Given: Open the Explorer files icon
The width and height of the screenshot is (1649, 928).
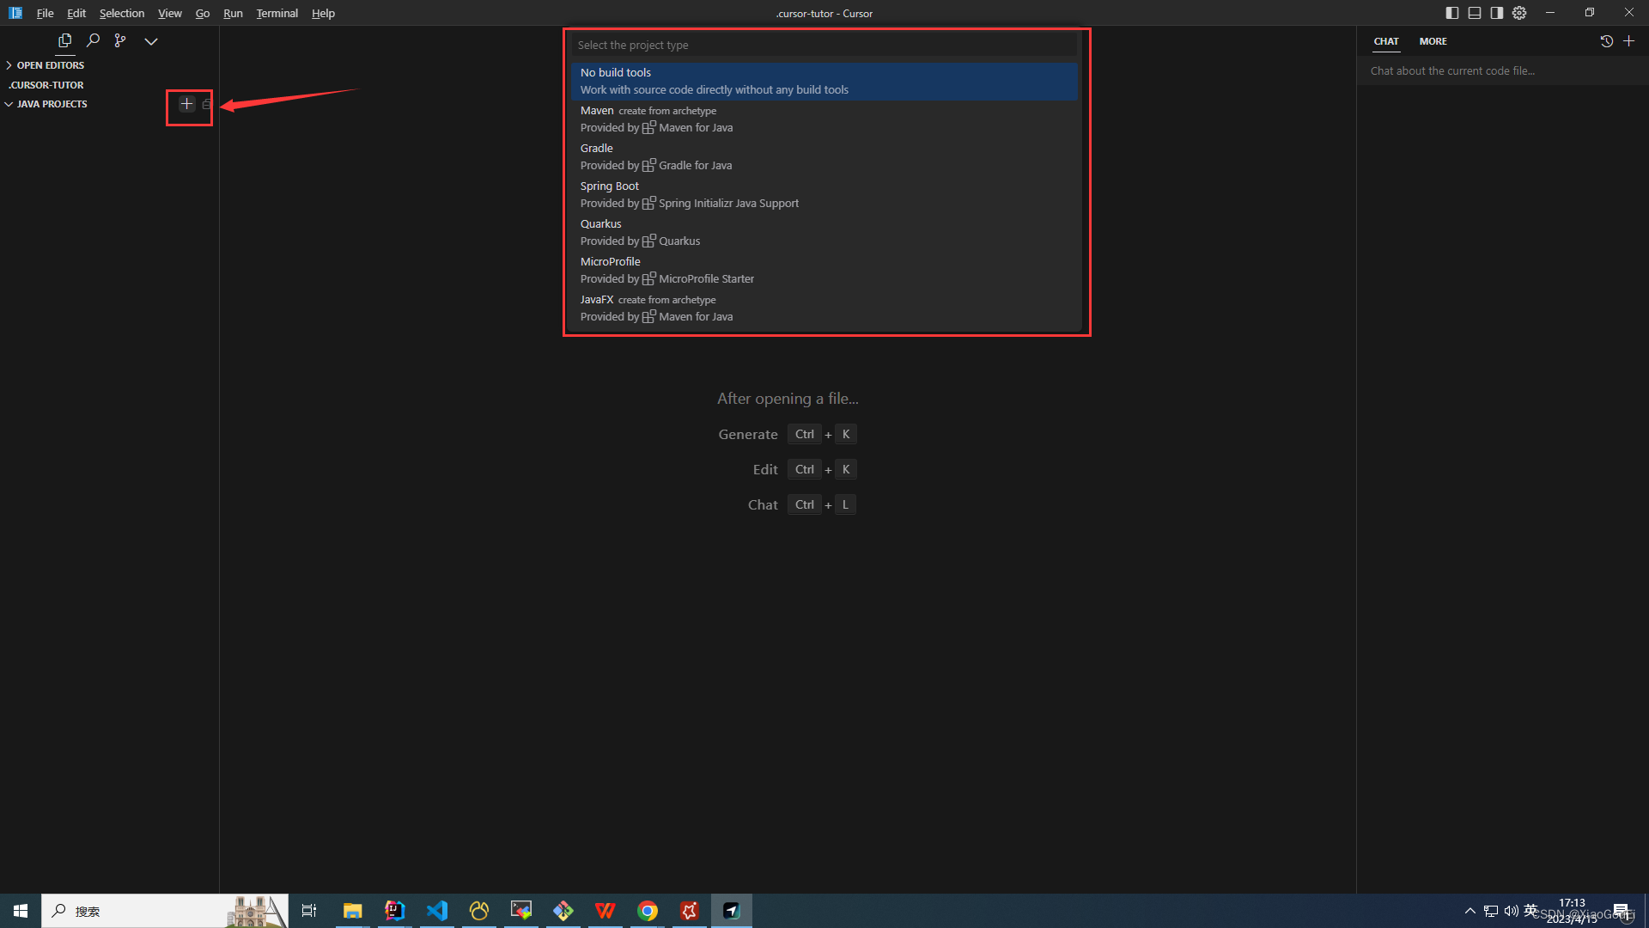Looking at the screenshot, I should point(64,40).
